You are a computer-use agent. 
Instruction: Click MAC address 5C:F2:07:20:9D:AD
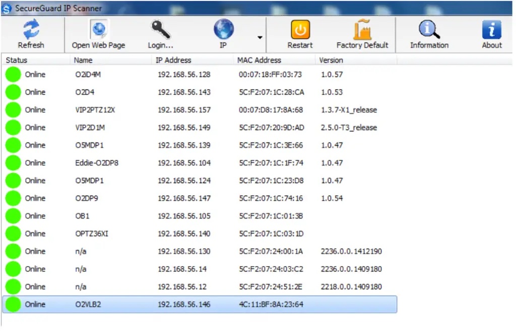click(x=272, y=128)
